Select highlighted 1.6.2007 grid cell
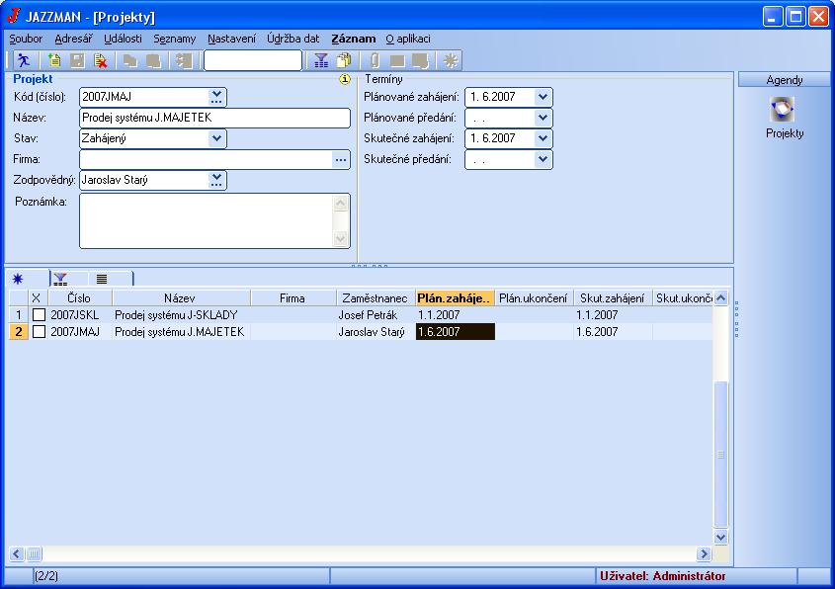Image resolution: width=835 pixels, height=589 pixels. (x=456, y=332)
